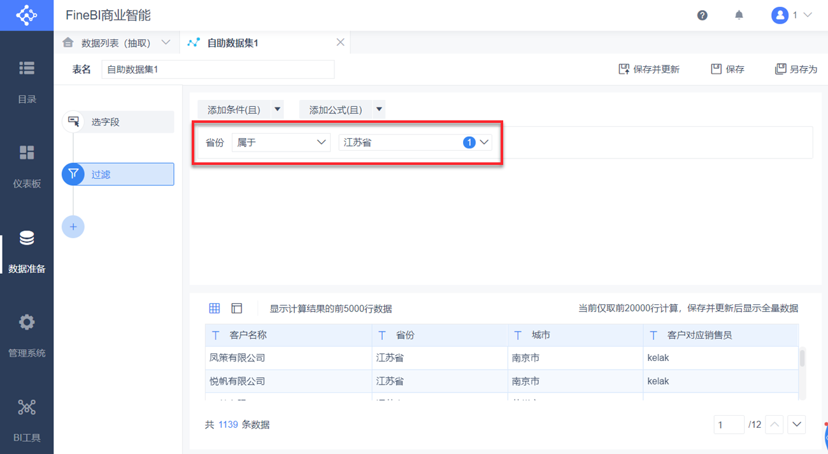Screen dimensions: 828x454
Task: Add a new step with plus button
Action: (73, 227)
